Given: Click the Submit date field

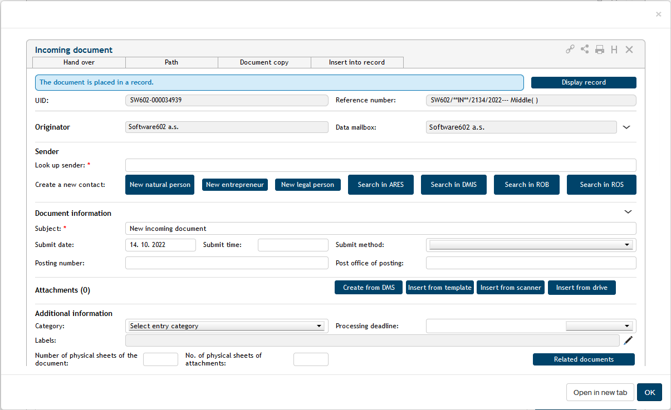Looking at the screenshot, I should [x=160, y=245].
